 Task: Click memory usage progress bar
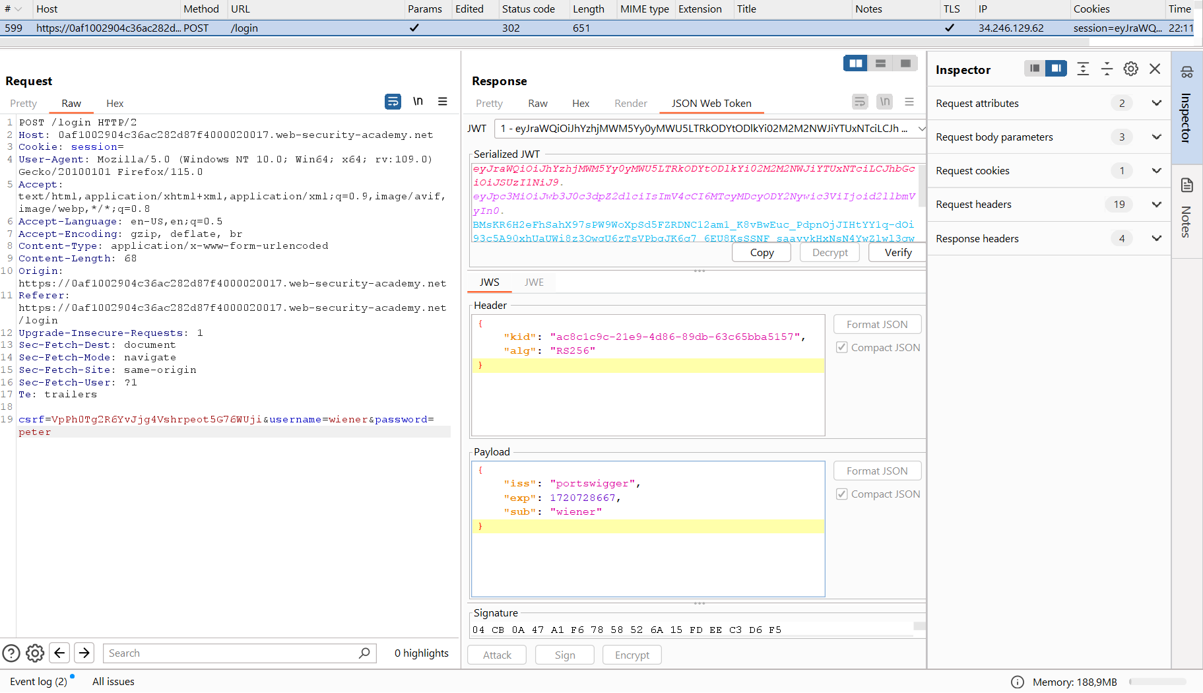click(1157, 682)
